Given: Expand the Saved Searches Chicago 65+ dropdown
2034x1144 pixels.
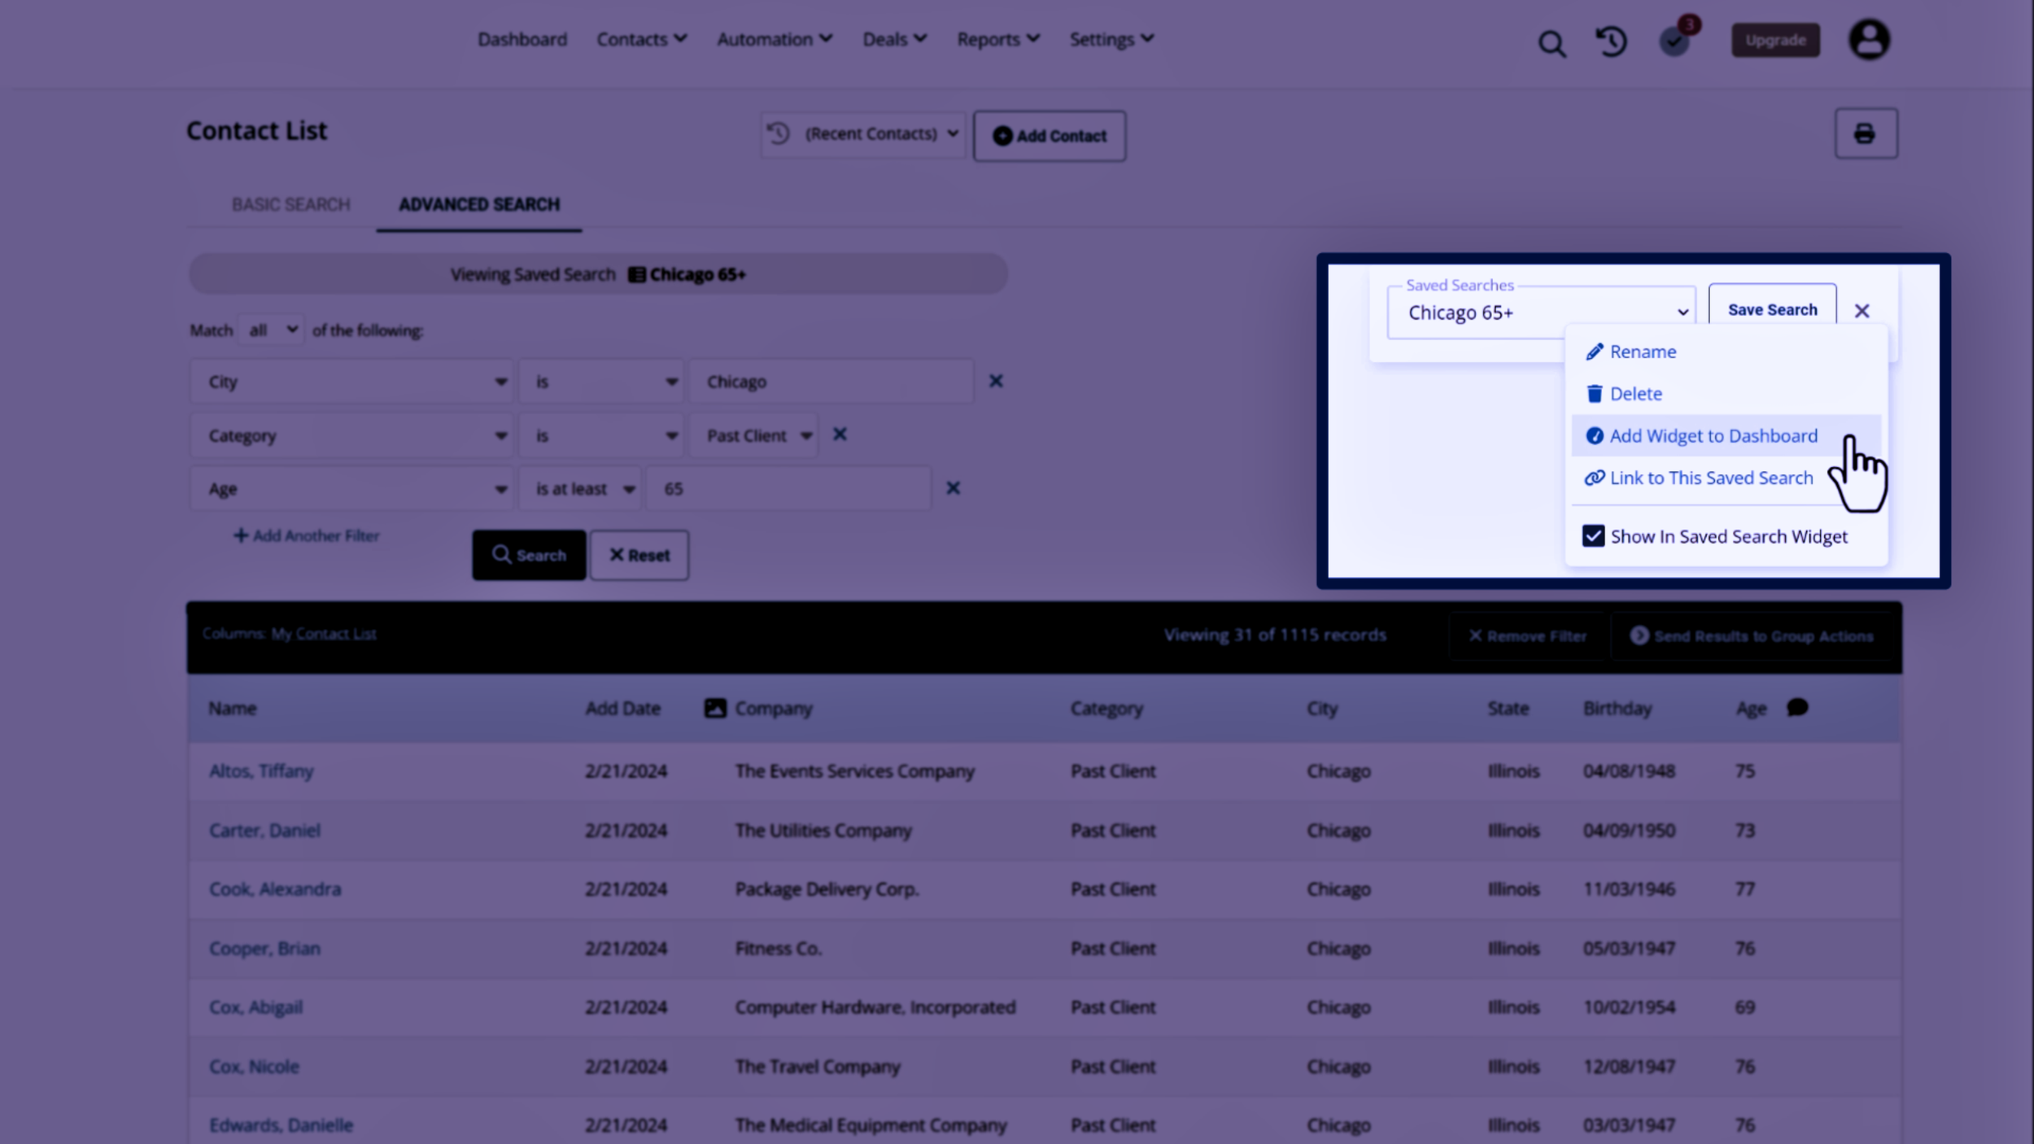Looking at the screenshot, I should pyautogui.click(x=1540, y=312).
